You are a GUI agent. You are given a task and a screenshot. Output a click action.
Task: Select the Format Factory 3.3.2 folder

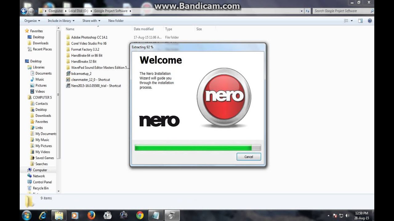point(85,49)
